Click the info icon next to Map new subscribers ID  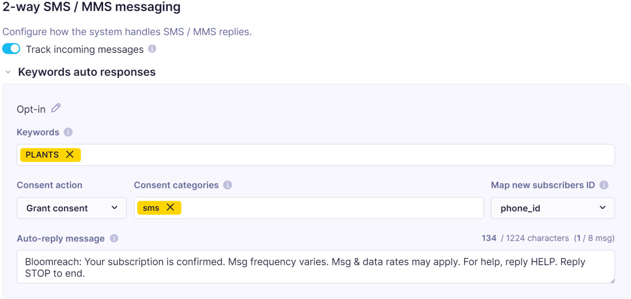pyautogui.click(x=604, y=185)
